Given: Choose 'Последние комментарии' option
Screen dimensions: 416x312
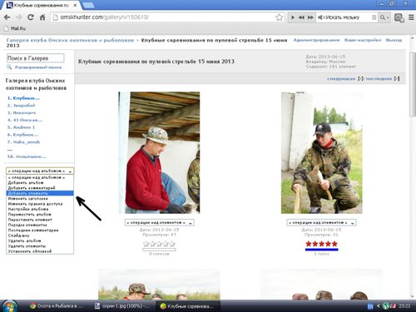Looking at the screenshot, I should (40, 230).
